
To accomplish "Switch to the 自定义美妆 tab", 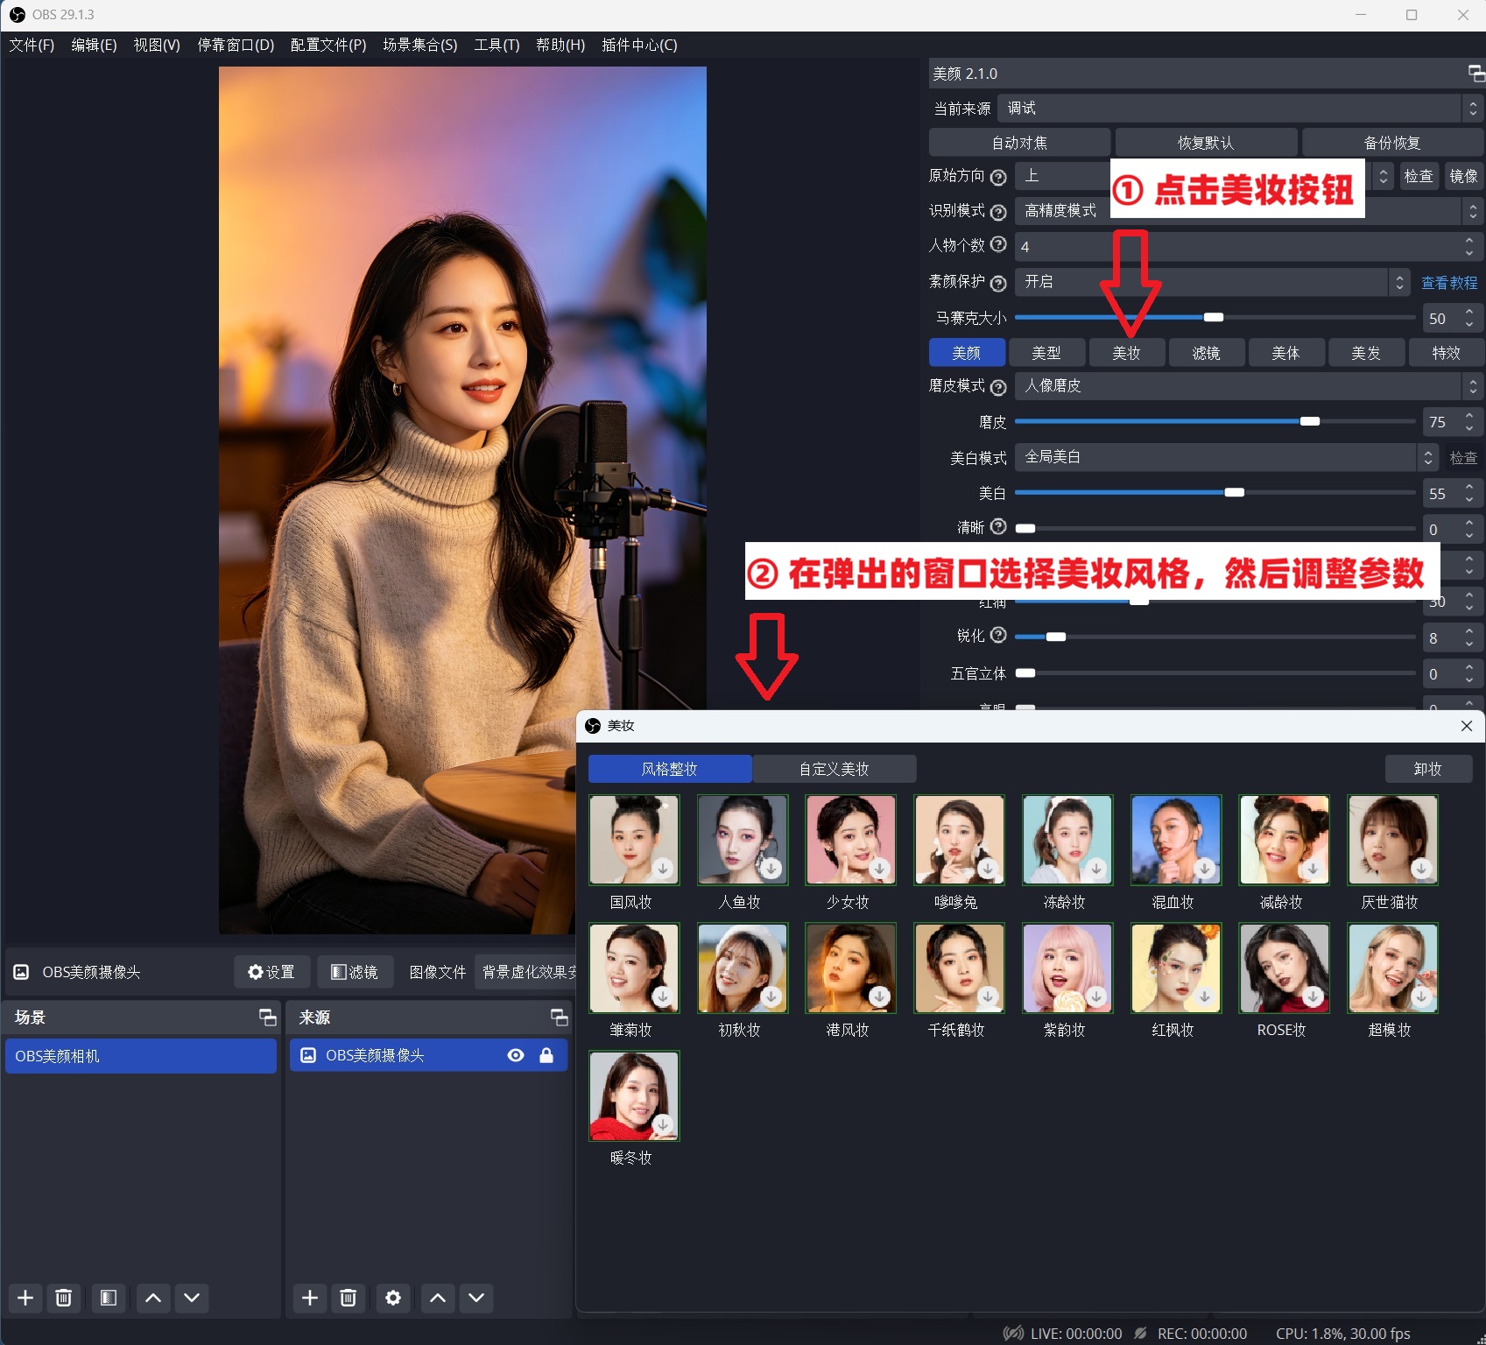I will pyautogui.click(x=833, y=768).
